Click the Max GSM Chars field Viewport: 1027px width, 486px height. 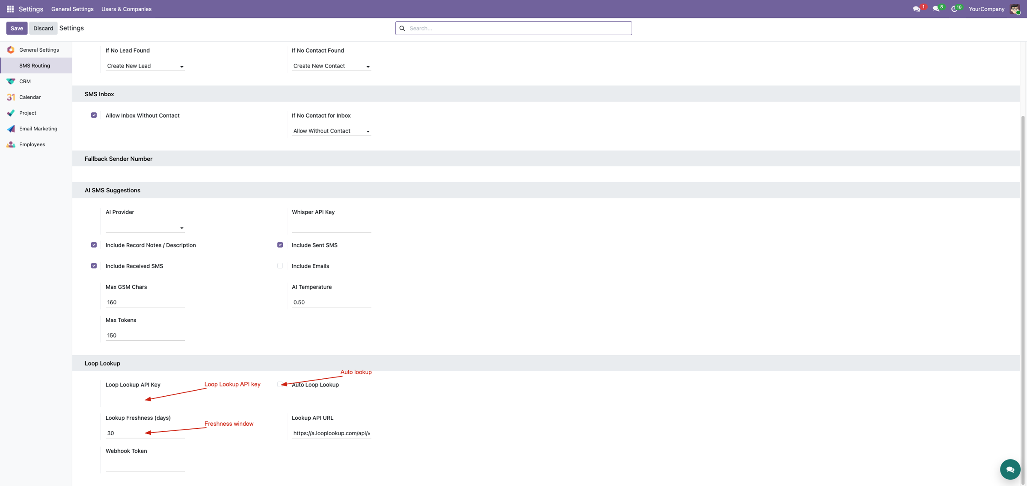coord(145,302)
